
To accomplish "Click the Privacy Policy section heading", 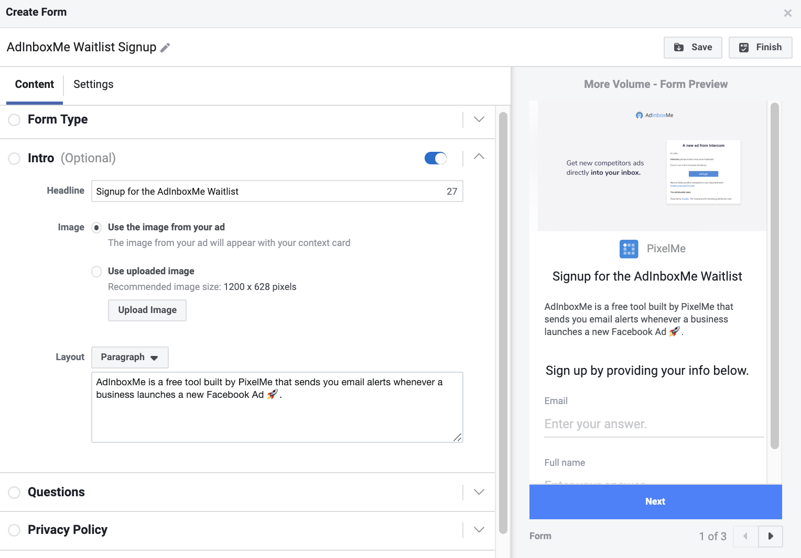I will [68, 530].
